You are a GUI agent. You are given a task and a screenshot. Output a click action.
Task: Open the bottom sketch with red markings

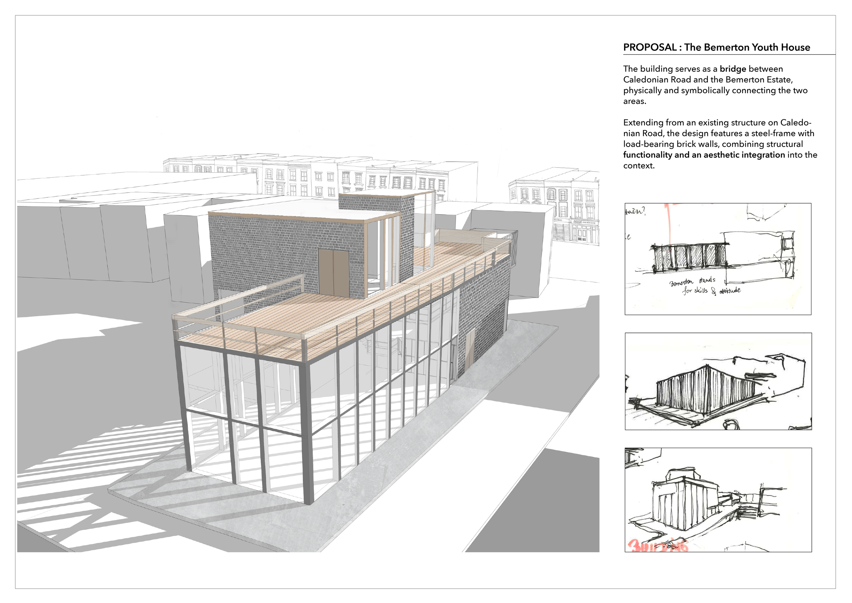click(718, 499)
